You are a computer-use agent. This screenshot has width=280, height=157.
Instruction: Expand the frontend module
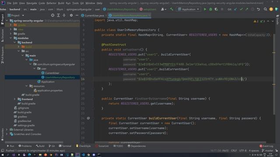(x=14, y=99)
